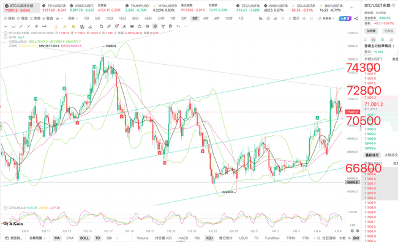
Task: Click the trash delete drawings icon
Action: click(171, 26)
